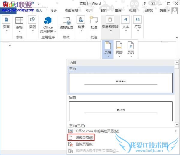180x155 pixels.
Task: Click the 联机视频 (Online Video) icon
Action: click(x=67, y=21)
